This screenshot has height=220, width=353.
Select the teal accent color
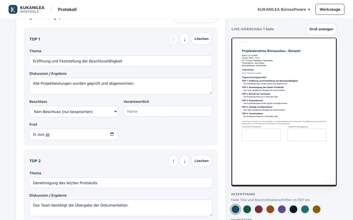305,210
